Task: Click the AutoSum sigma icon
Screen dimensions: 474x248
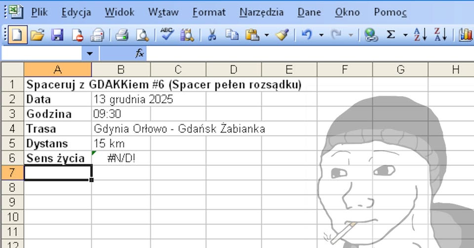Action: 391,35
